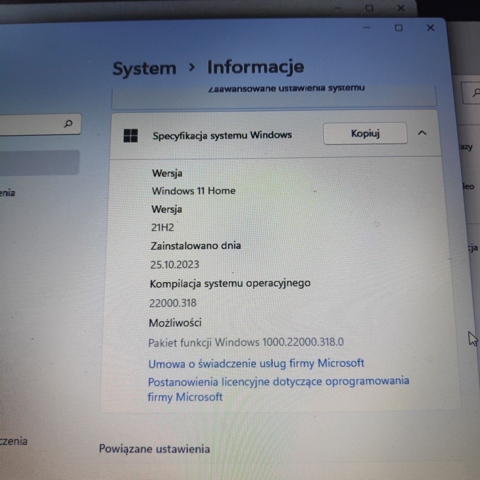Minimize the Settings window
This screenshot has height=480, width=480.
tap(367, 28)
